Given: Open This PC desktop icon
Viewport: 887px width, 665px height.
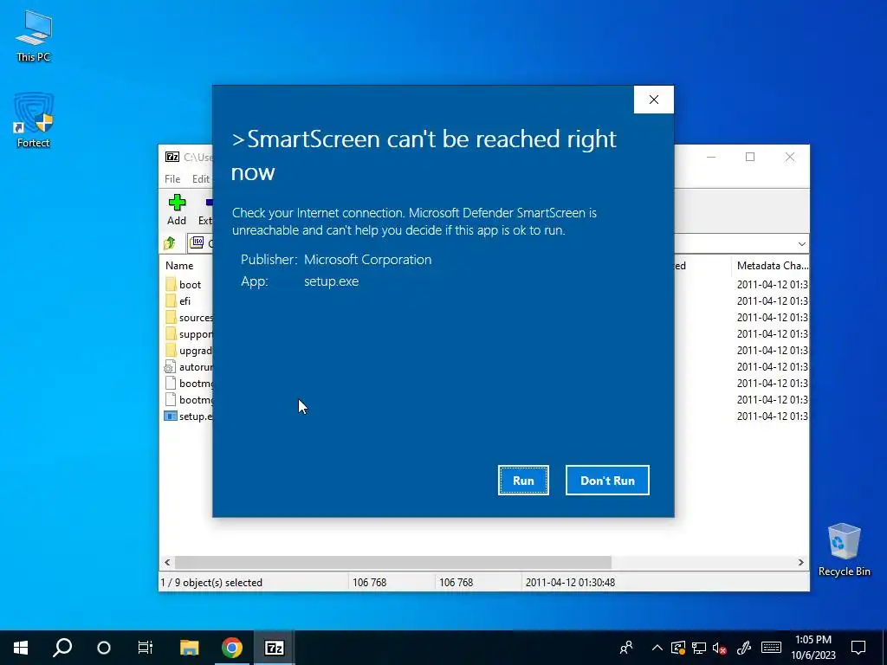Looking at the screenshot, I should [34, 36].
